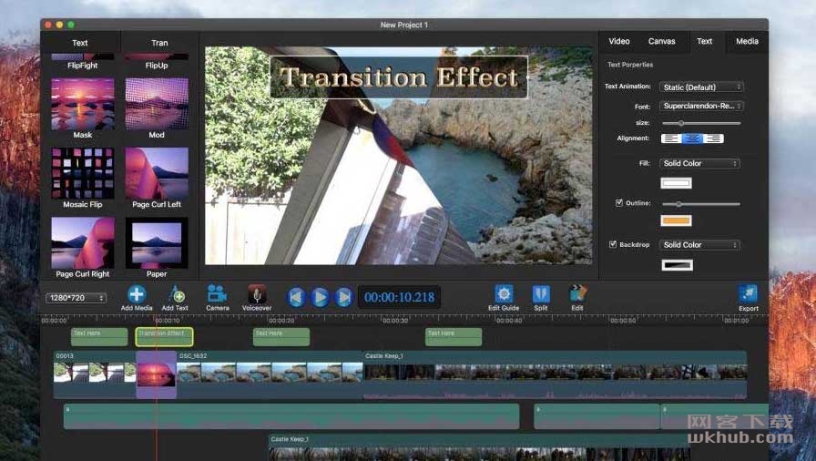816x461 pixels.
Task: Set text alignment to right
Action: point(713,138)
